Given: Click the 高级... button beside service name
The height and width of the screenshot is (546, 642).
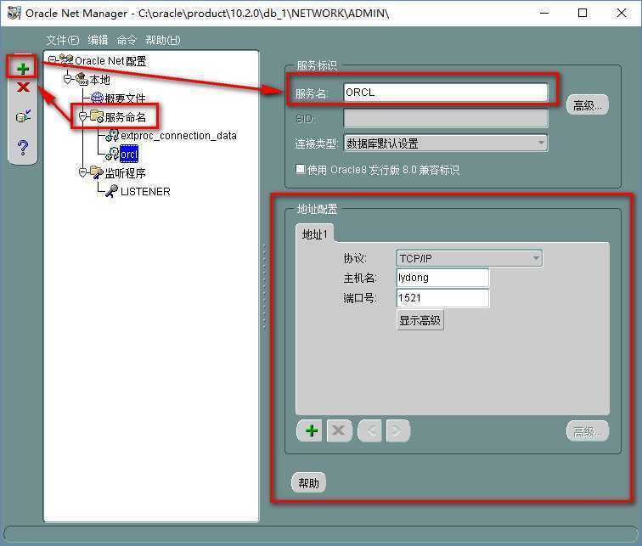Looking at the screenshot, I should click(x=588, y=105).
